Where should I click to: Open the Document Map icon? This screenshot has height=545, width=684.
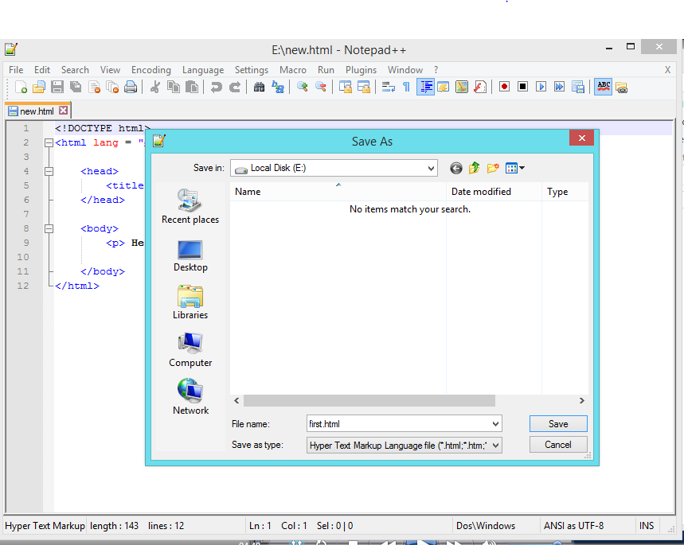click(462, 88)
